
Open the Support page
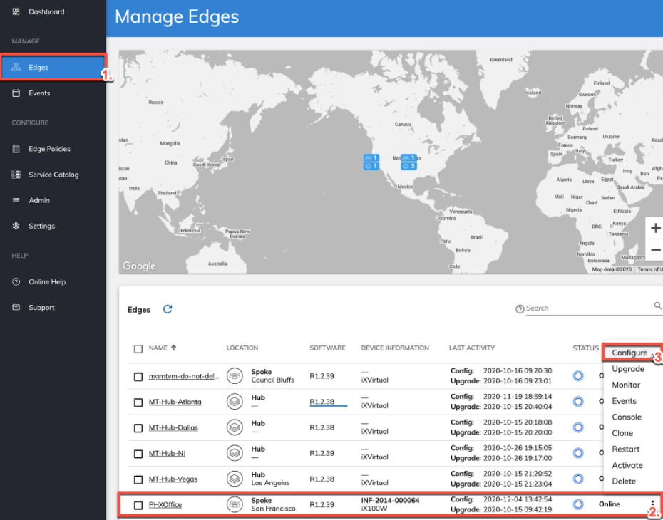tap(41, 308)
